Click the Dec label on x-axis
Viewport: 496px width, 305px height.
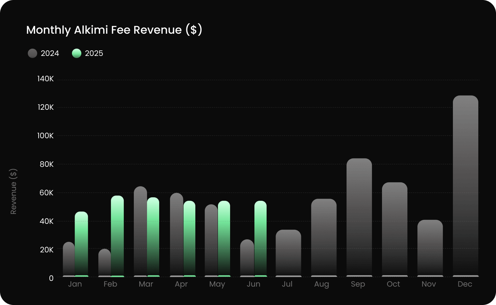click(465, 284)
